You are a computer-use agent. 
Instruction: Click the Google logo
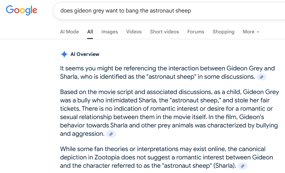[x=21, y=10]
